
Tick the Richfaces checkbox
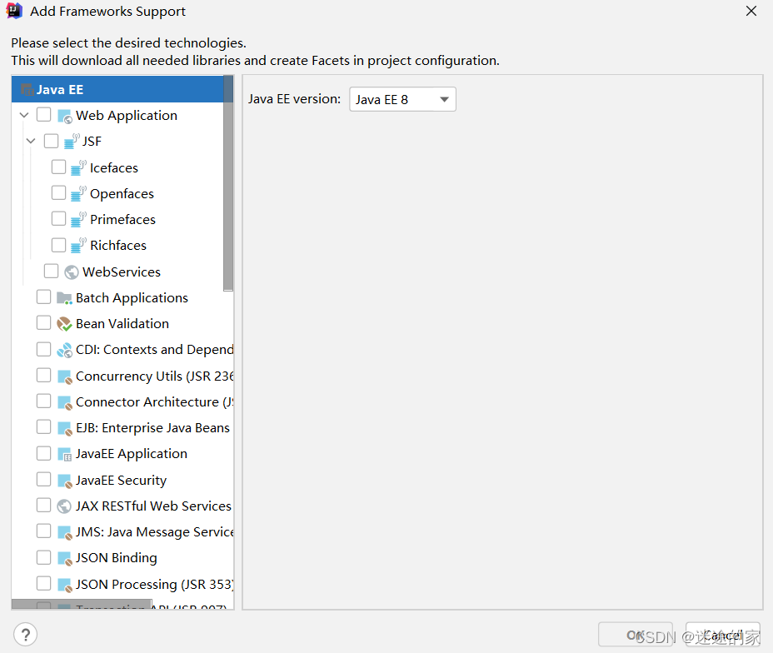point(58,245)
